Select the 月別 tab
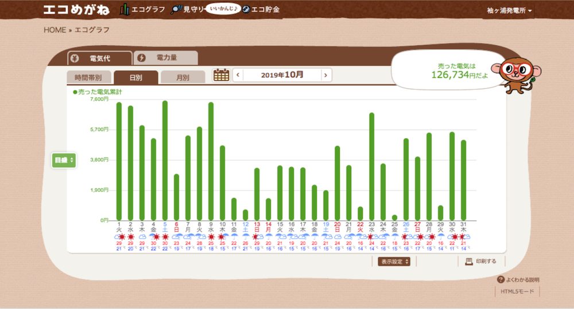 [x=183, y=77]
